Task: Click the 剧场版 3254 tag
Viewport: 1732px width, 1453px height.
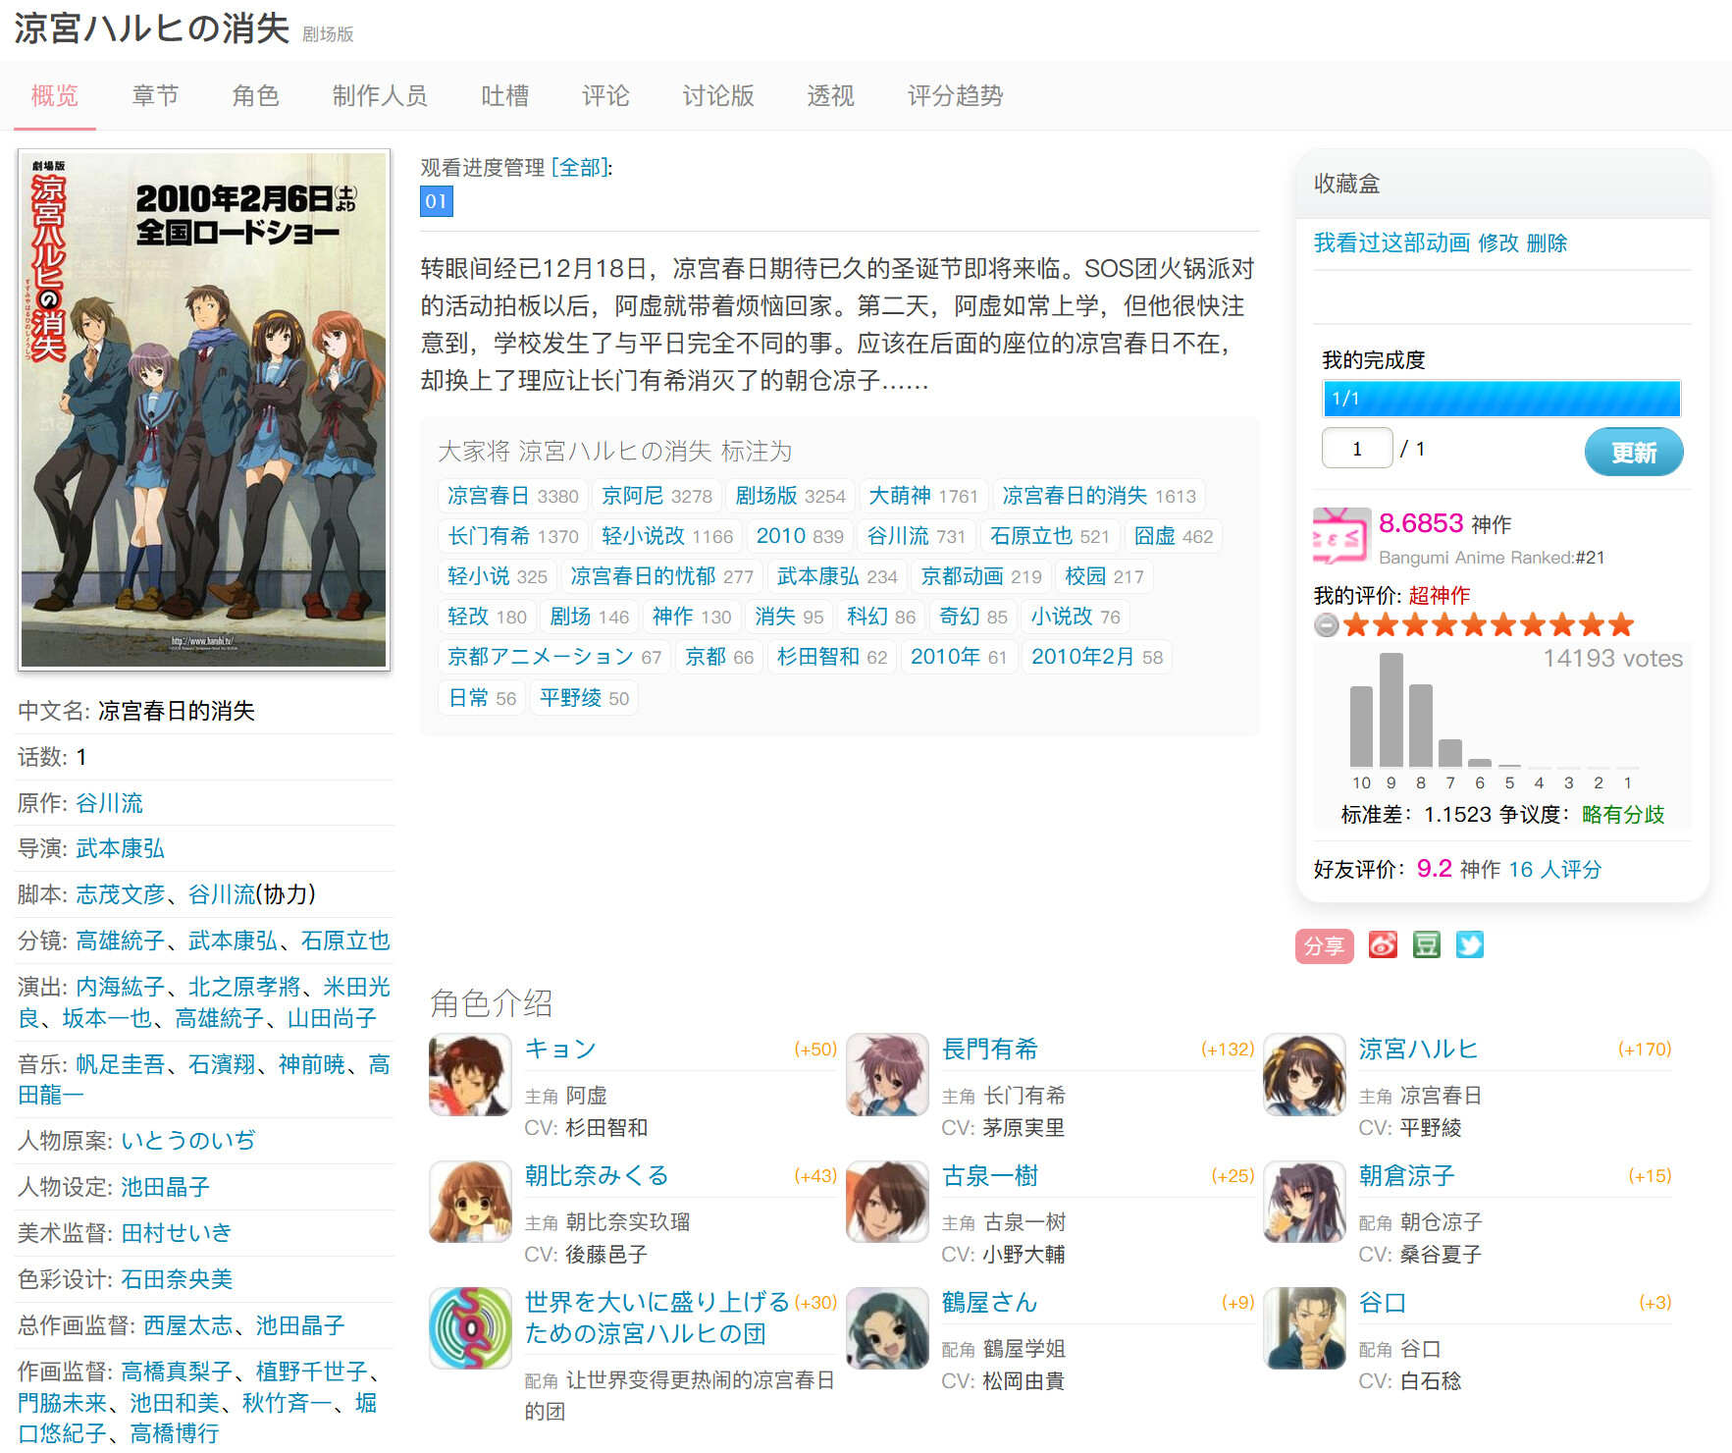Action: [790, 496]
